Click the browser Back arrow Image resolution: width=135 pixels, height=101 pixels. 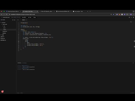pyautogui.click(x=1, y=14)
